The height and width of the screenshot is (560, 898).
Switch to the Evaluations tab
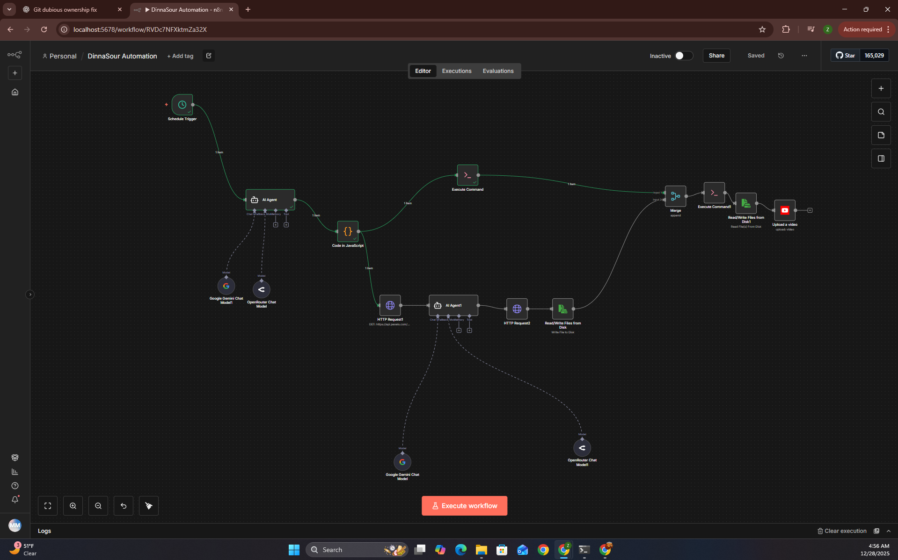(498, 71)
